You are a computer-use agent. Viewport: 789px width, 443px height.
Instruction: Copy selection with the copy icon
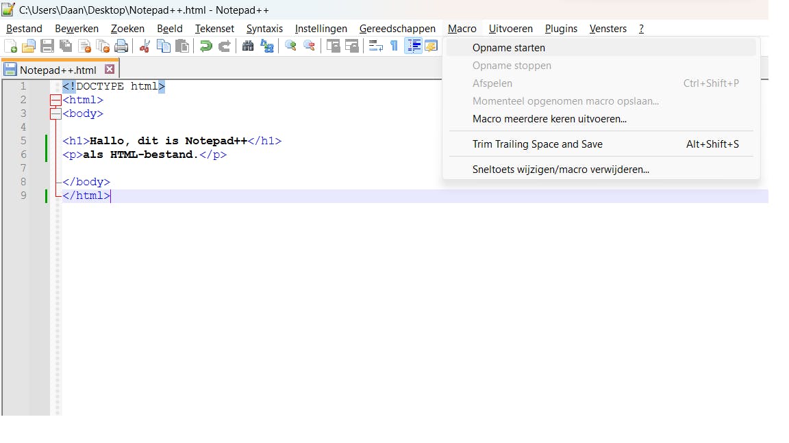click(x=164, y=46)
